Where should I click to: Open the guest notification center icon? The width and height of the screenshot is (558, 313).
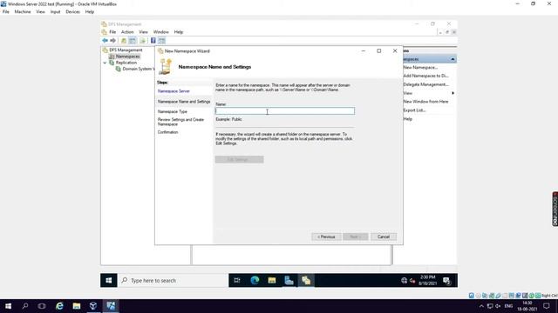click(447, 281)
